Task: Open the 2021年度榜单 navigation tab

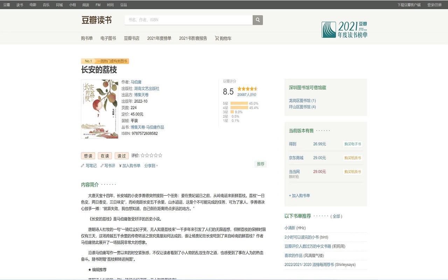Action: [159, 38]
